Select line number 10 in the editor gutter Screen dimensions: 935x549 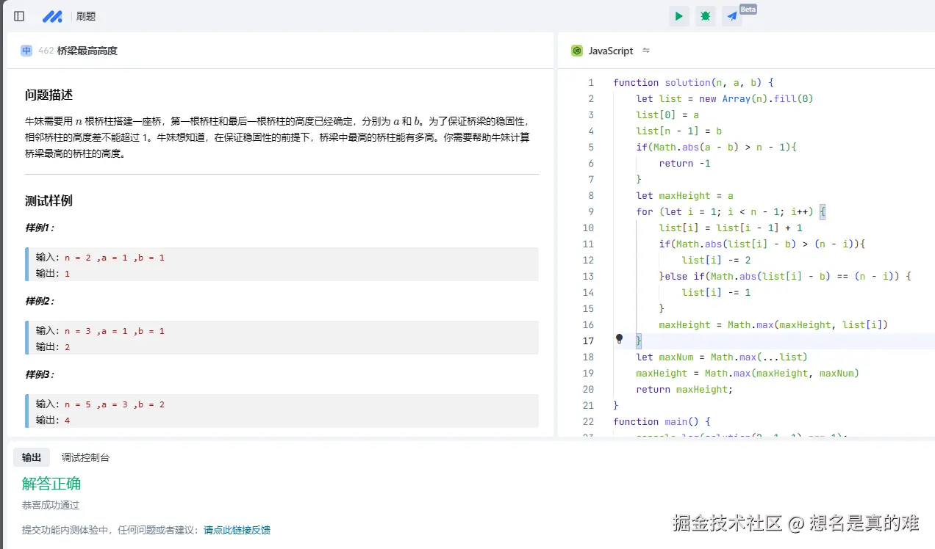588,228
